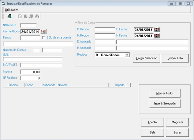The height and width of the screenshot is (140, 194).
Task: Click the greyed delete record toolbar icon
Action: (31, 16)
